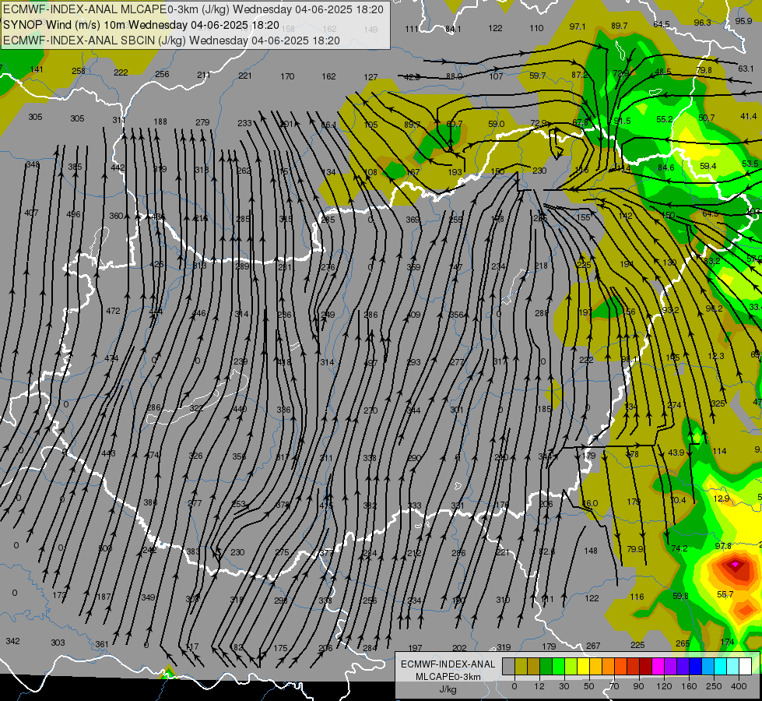This screenshot has width=762, height=701.
Task: Click the 'SBCIN (J/kg)' title line
Action: point(171,41)
